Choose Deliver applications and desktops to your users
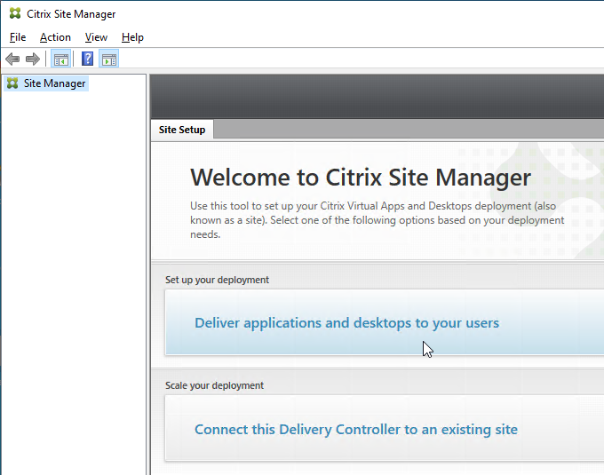Image resolution: width=604 pixels, height=475 pixels. (x=346, y=322)
